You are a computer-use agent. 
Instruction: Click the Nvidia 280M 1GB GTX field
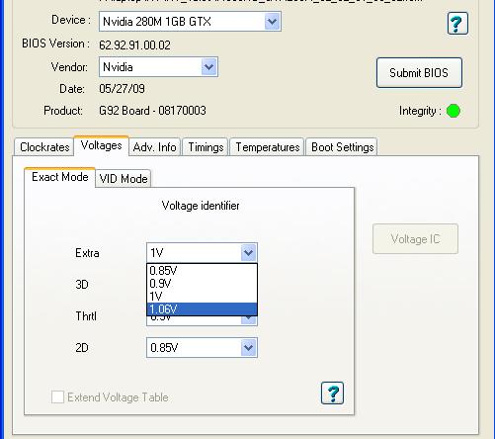(x=190, y=22)
